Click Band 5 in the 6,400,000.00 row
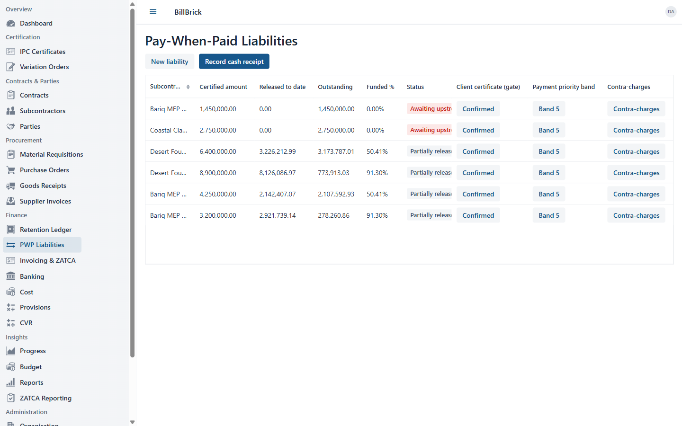This screenshot has height=426, width=682. [x=548, y=151]
